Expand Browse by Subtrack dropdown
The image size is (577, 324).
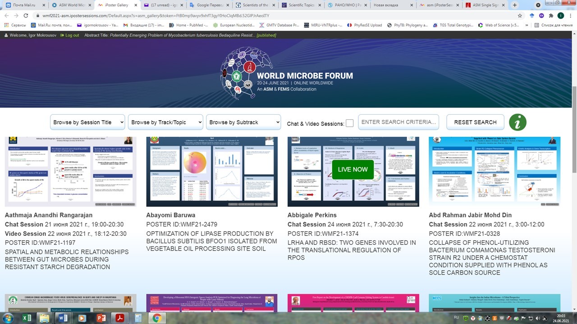click(x=243, y=122)
